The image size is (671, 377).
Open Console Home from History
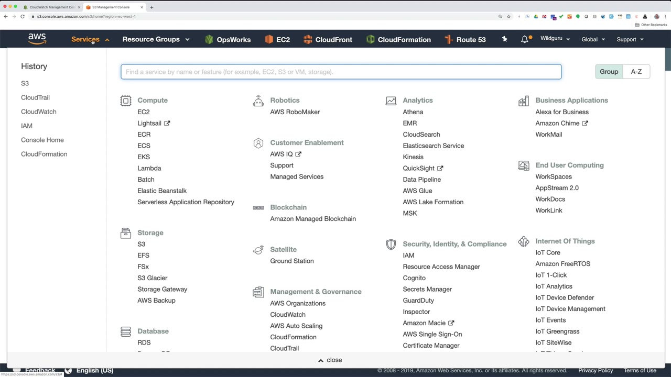tap(42, 140)
